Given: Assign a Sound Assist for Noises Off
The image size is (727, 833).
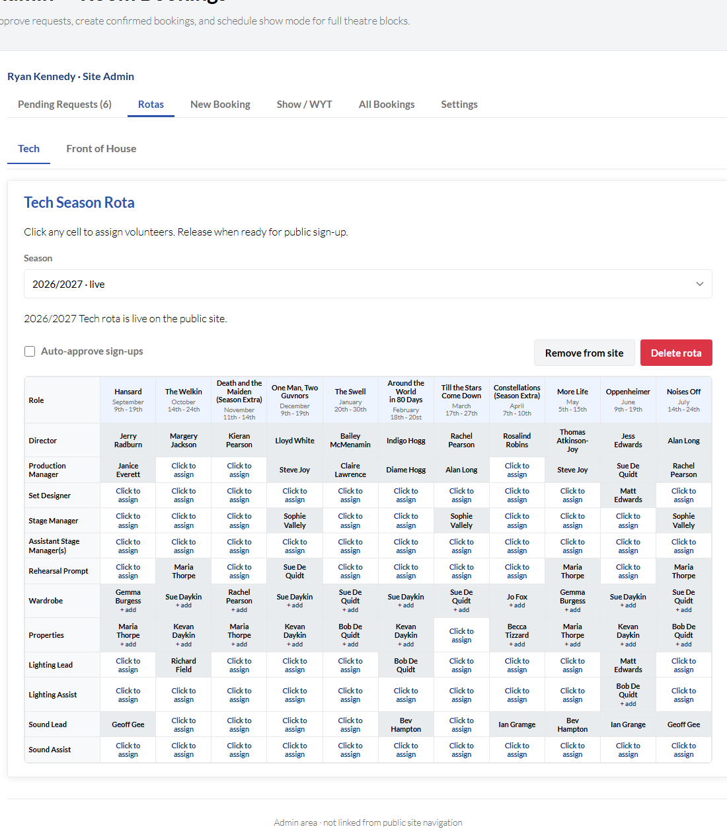Looking at the screenshot, I should [x=683, y=750].
